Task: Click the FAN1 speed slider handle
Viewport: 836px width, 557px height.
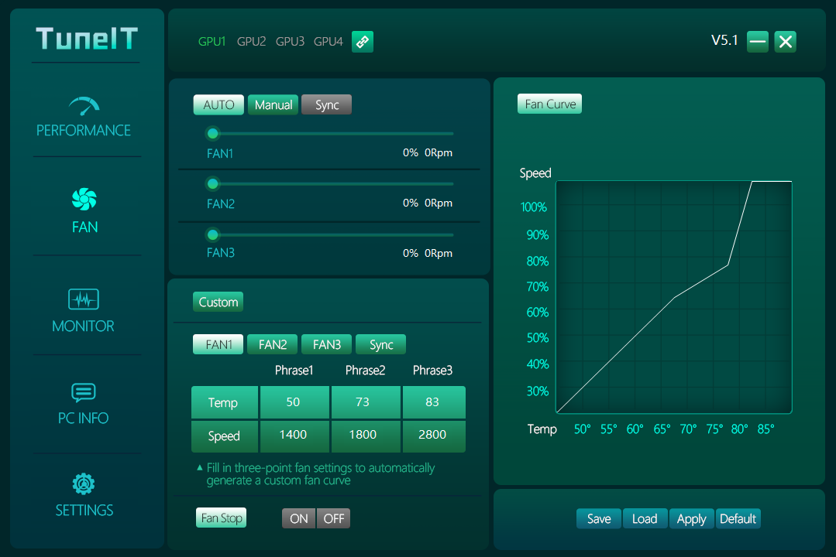Action: (212, 134)
